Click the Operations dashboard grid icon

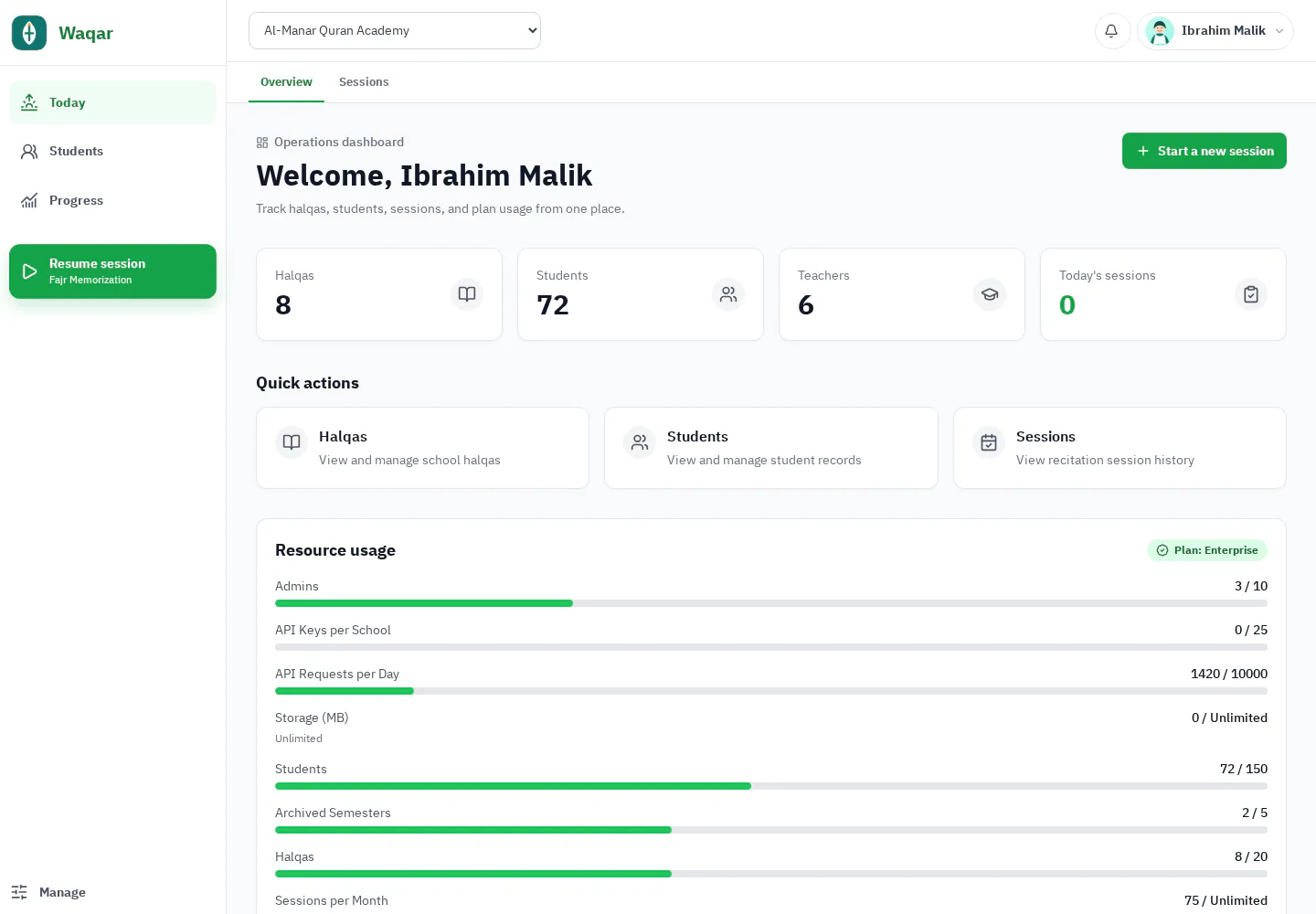click(262, 143)
